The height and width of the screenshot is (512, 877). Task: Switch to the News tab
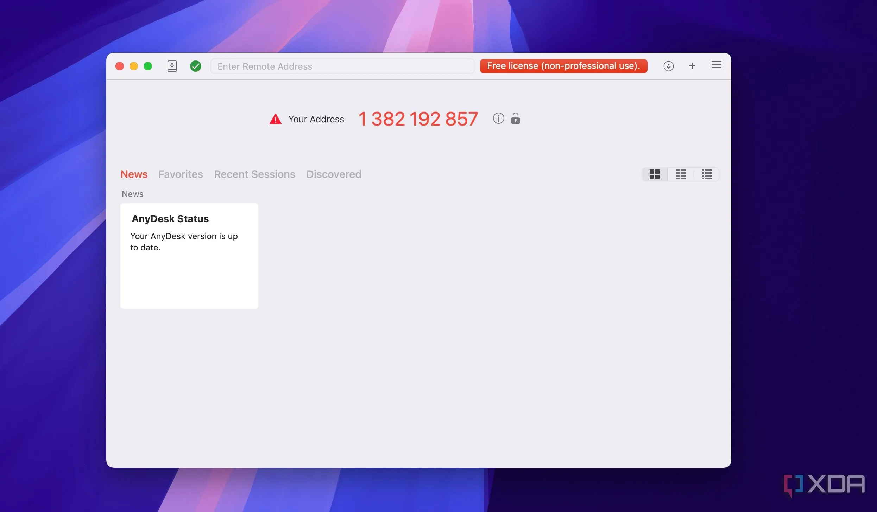(x=134, y=174)
